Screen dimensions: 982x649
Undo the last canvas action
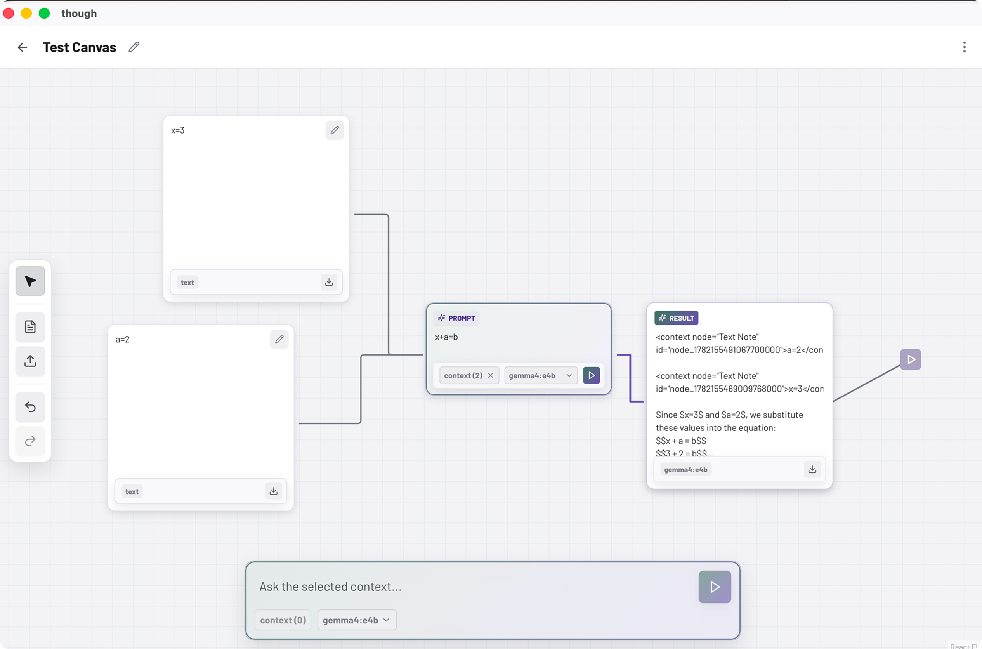coord(30,407)
